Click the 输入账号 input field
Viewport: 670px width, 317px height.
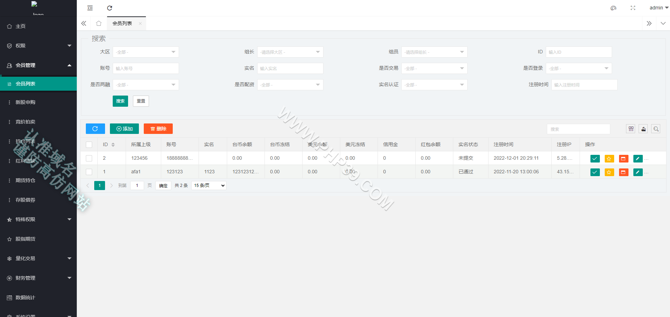click(x=146, y=68)
